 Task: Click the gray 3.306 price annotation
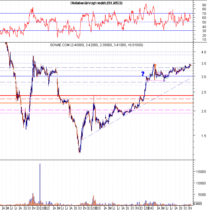[x=181, y=69]
